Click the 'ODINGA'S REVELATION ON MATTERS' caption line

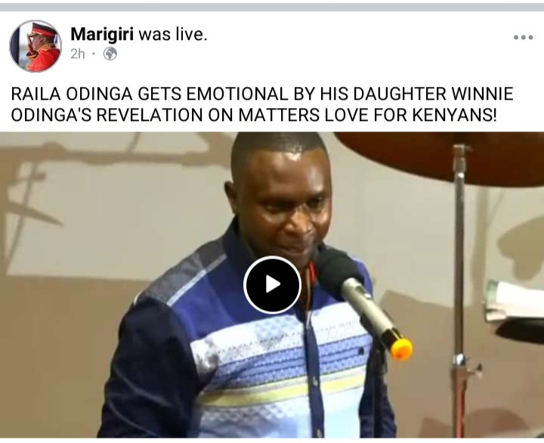click(x=254, y=115)
